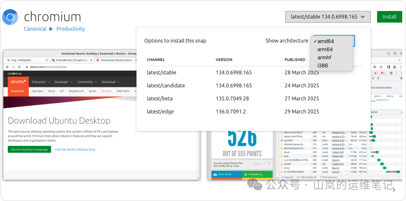Click the Save results button

227,174
